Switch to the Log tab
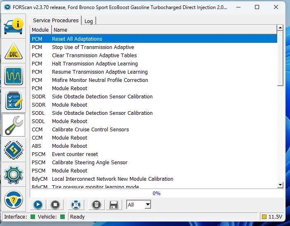The height and width of the screenshot is (226, 290). tap(89, 21)
